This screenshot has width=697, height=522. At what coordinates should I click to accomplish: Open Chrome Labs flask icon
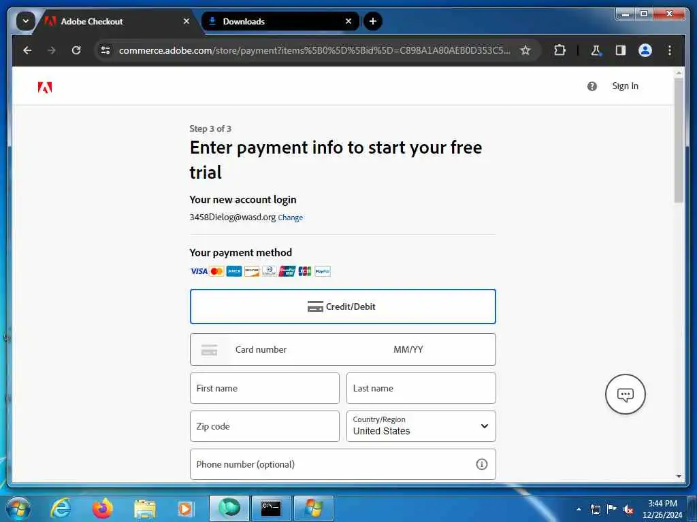[596, 50]
